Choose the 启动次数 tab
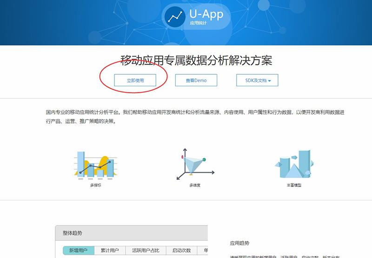 (x=181, y=251)
